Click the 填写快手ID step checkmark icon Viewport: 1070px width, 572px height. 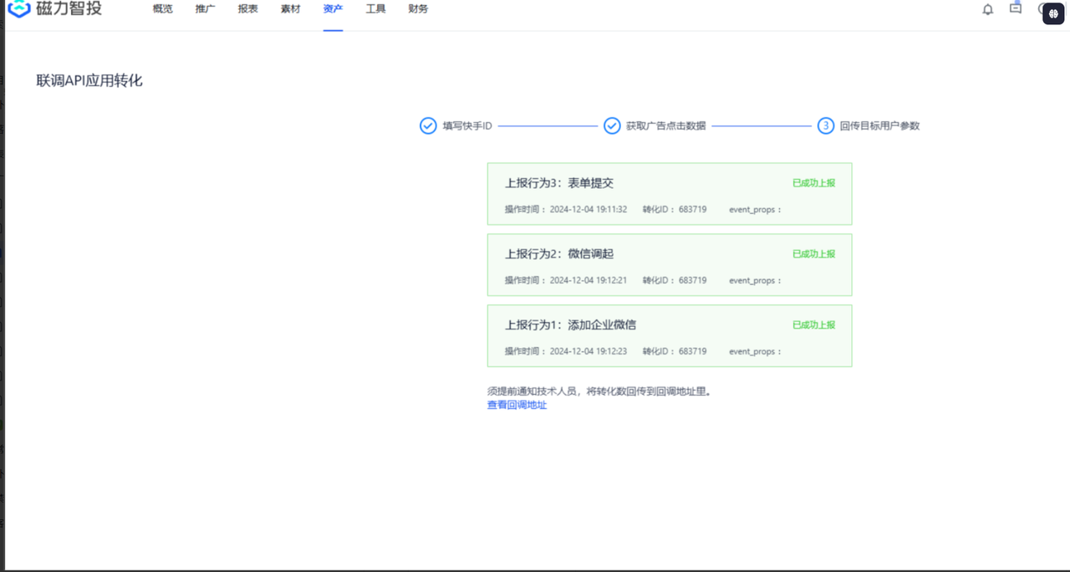428,125
